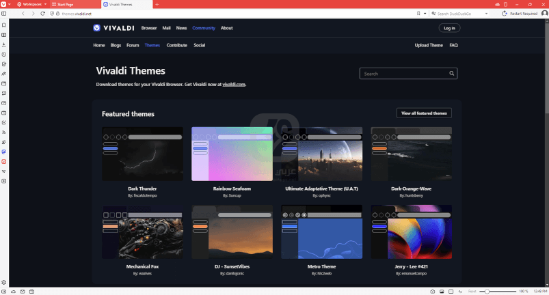The image size is (549, 295).
Task: Open the FAQ link
Action: pos(453,45)
